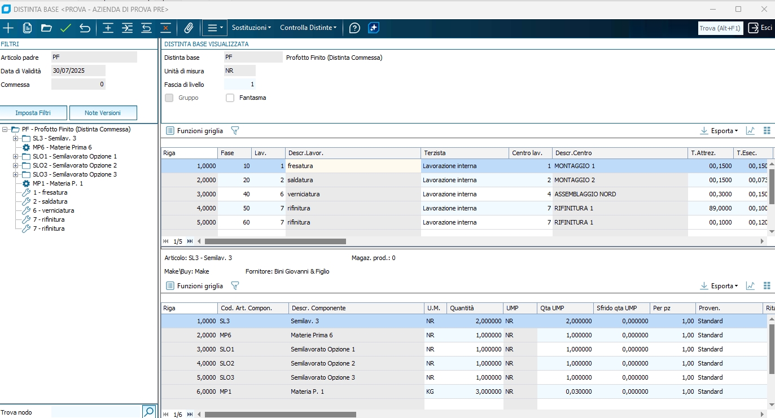The height and width of the screenshot is (418, 775).
Task: Click the chart icon above components grid
Action: [x=750, y=286]
